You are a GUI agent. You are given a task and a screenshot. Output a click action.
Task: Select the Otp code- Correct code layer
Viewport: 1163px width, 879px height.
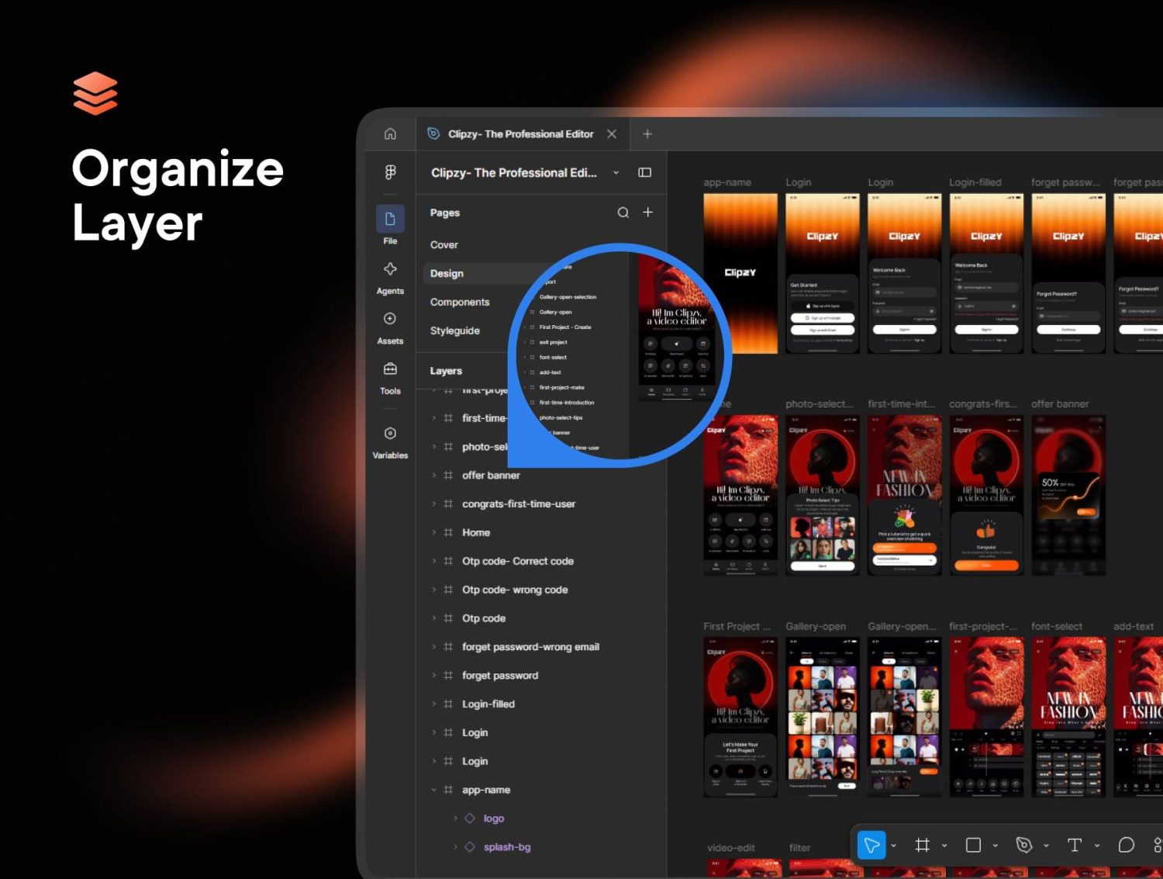(518, 562)
